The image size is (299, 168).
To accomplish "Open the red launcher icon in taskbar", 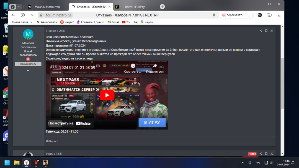I will [36, 163].
